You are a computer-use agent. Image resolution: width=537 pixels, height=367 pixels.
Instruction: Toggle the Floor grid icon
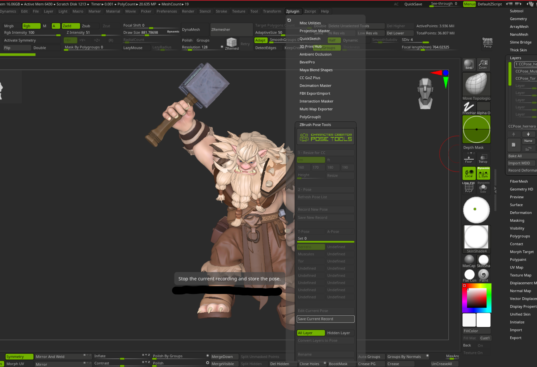pyautogui.click(x=468, y=158)
